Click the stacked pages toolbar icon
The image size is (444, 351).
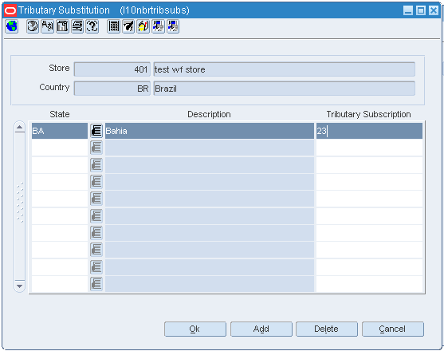click(x=77, y=26)
